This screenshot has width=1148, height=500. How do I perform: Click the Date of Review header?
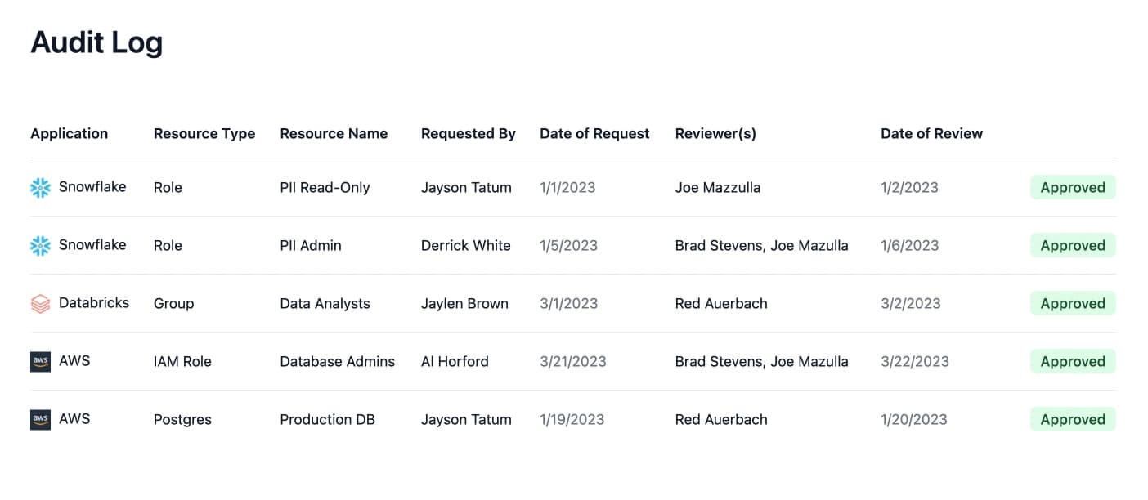click(x=931, y=134)
